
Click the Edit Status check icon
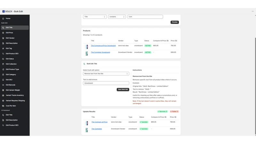pos(3,59)
